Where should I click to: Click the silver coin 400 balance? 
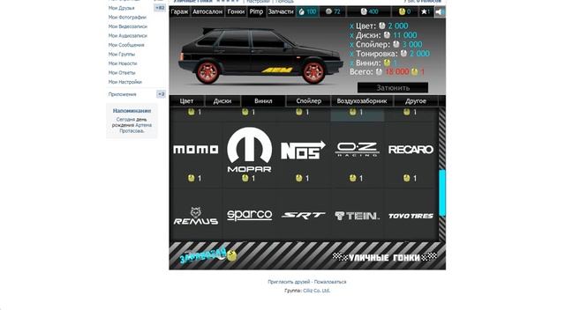click(369, 11)
